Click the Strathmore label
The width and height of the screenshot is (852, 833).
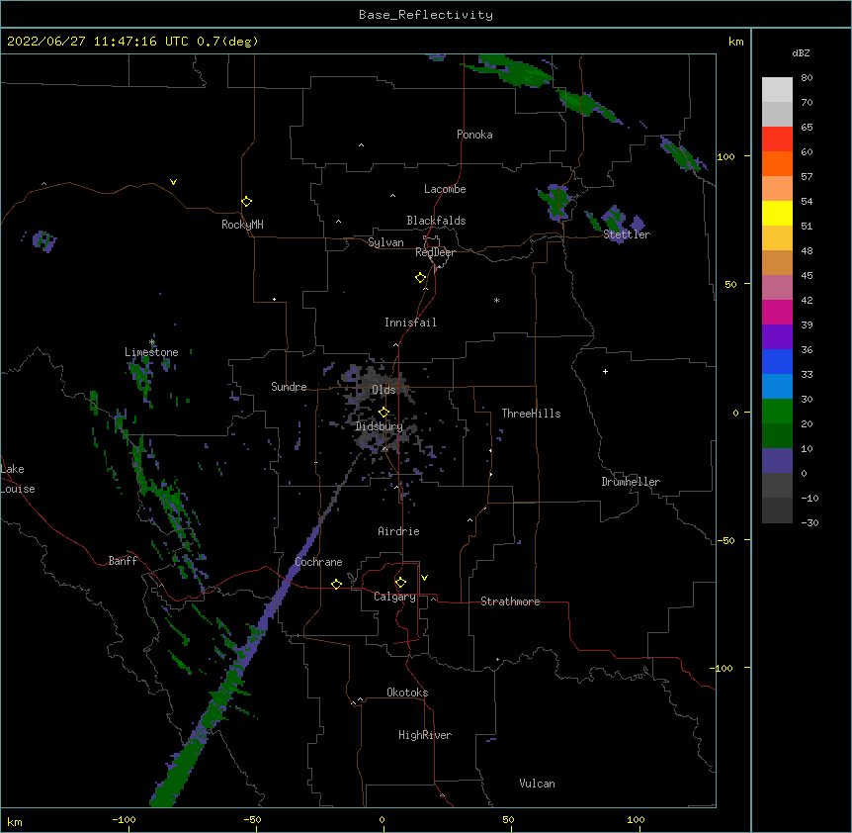coord(510,602)
